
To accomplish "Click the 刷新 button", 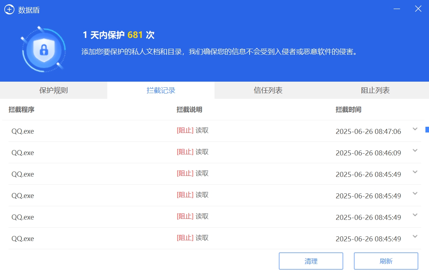I will coord(386,261).
